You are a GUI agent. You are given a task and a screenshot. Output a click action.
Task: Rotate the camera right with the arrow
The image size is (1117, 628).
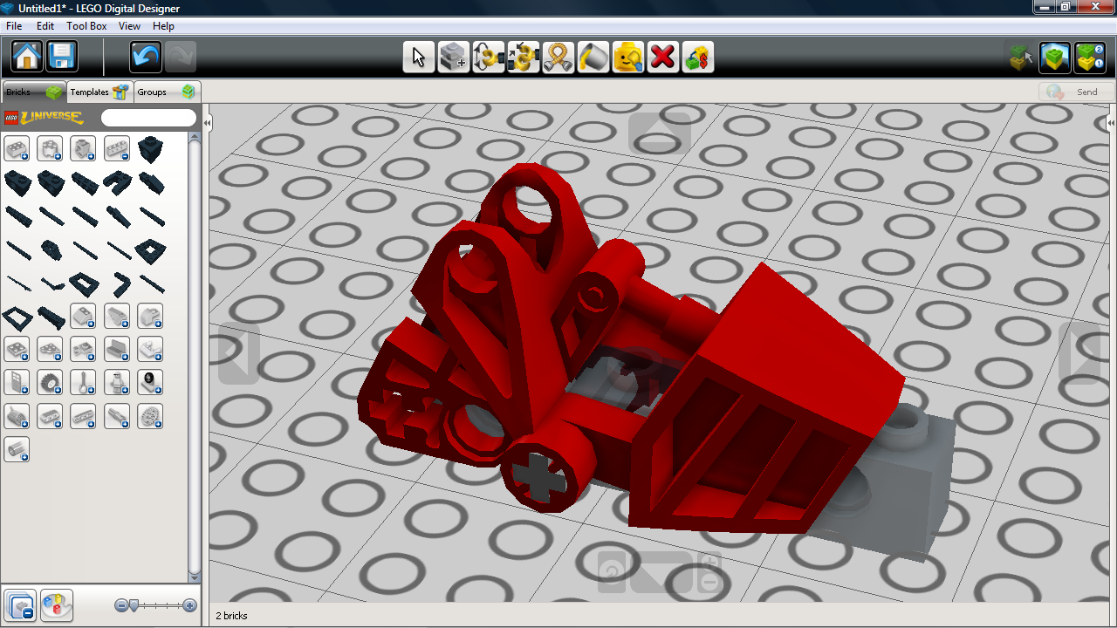[x=1079, y=353]
